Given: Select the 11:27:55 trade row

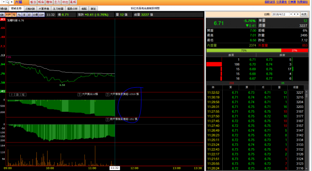Looking at the screenshot, I should pyautogui.click(x=255, y=111).
